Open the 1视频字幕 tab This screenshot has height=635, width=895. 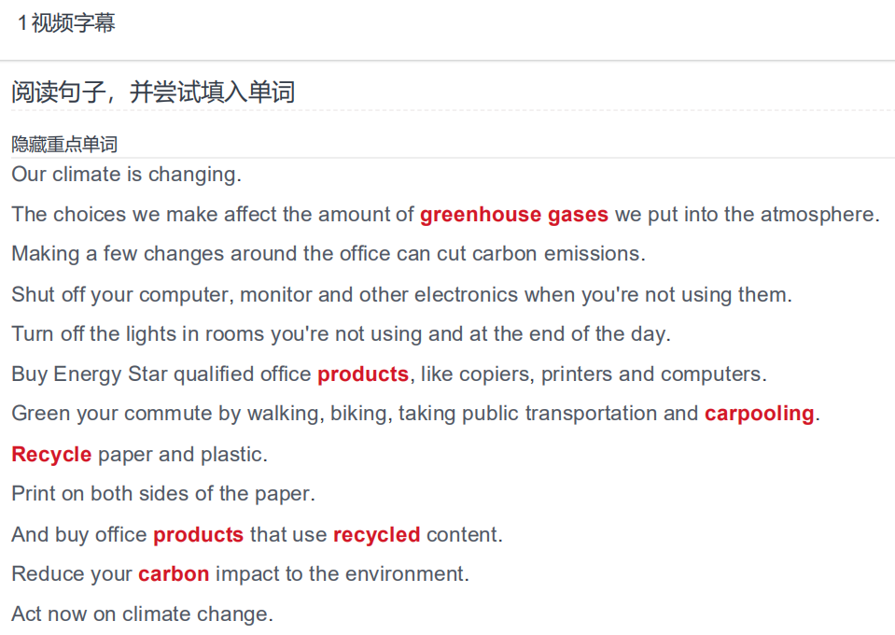(x=66, y=22)
